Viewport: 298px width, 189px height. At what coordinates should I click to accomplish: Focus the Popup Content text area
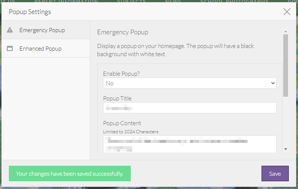(190, 144)
